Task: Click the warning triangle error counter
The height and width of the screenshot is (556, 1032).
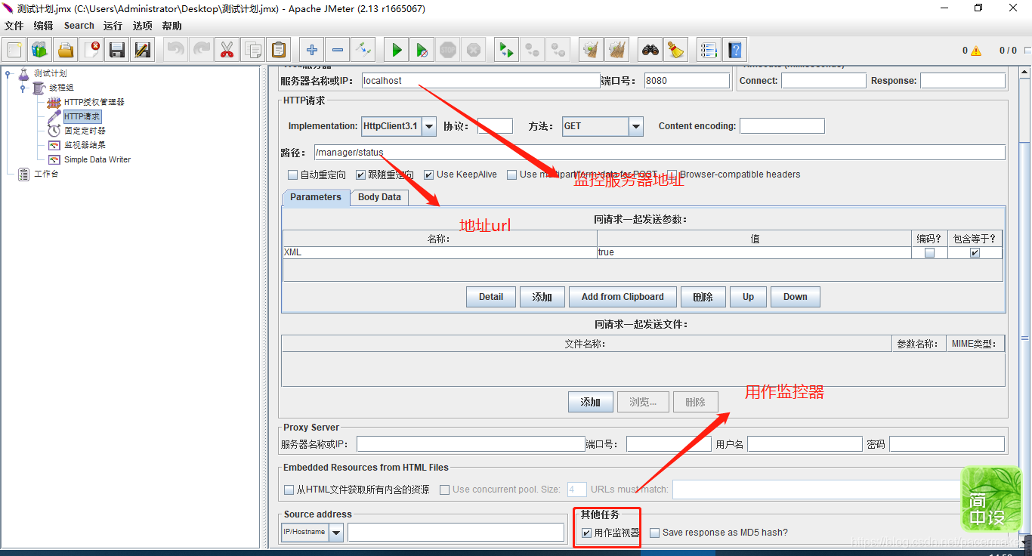Action: [975, 51]
